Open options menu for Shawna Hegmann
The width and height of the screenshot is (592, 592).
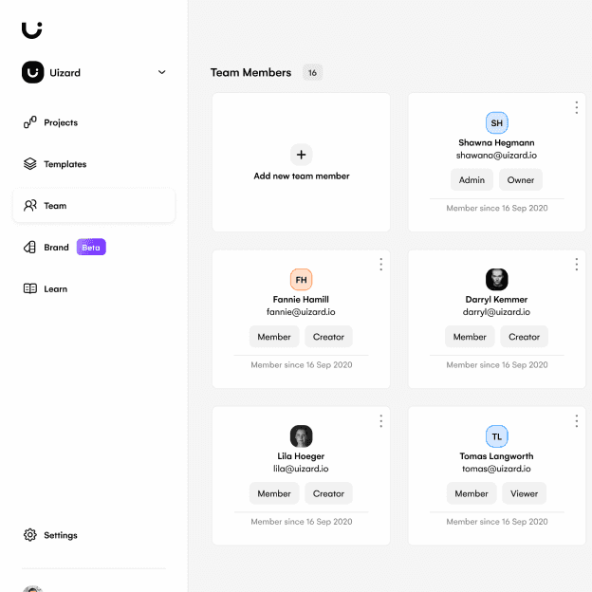(576, 107)
